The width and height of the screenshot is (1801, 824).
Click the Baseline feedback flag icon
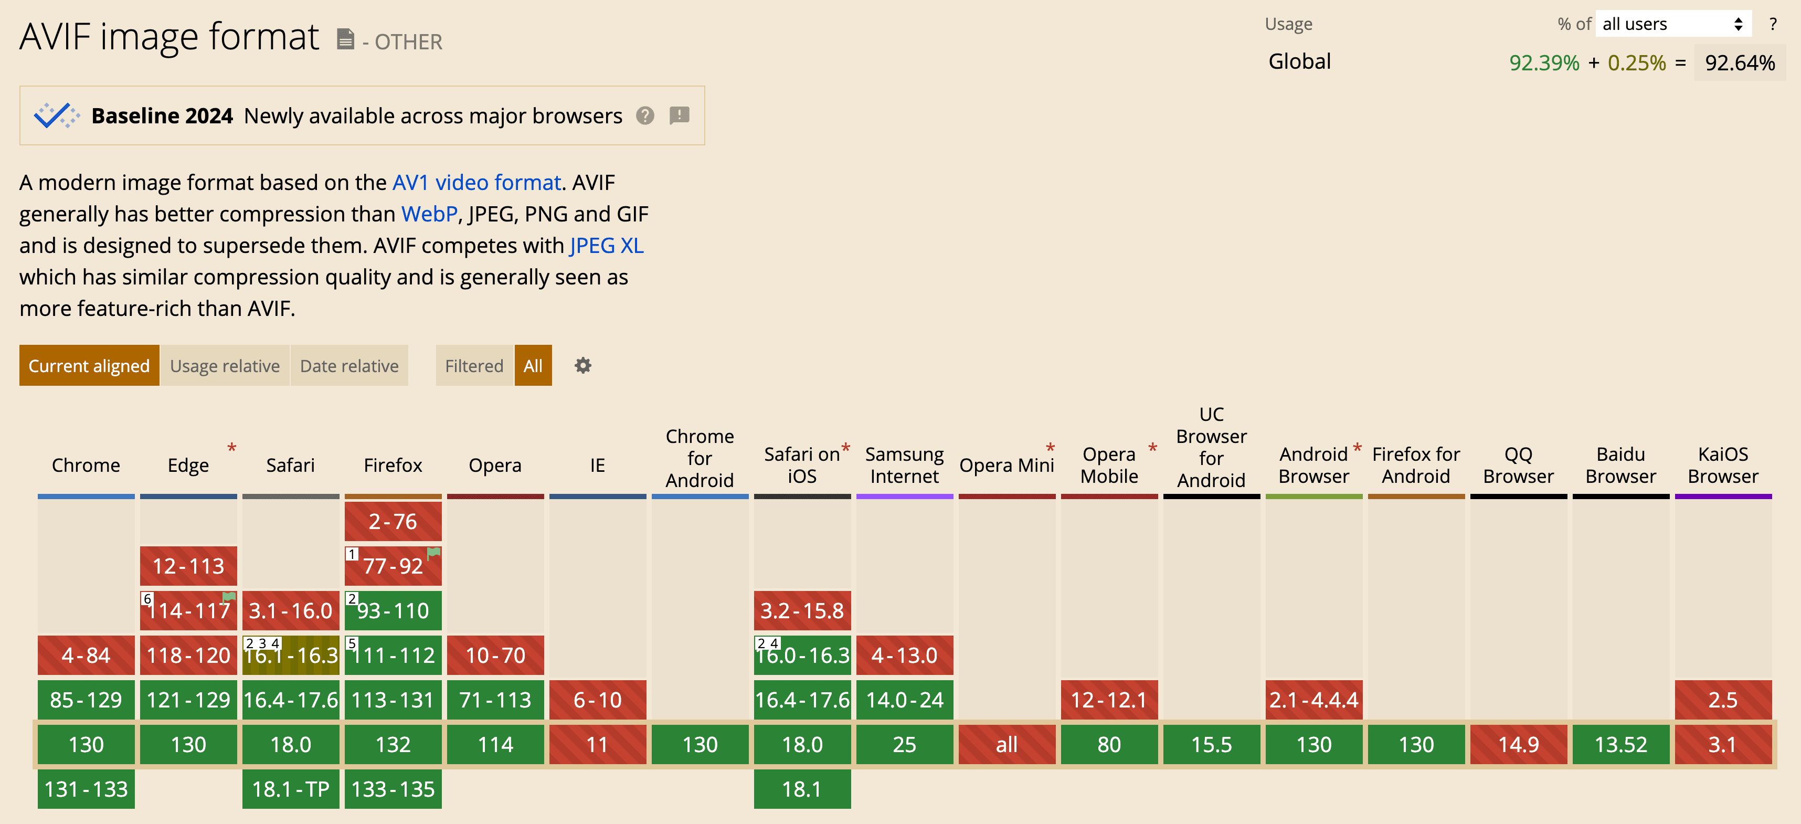[x=679, y=115]
